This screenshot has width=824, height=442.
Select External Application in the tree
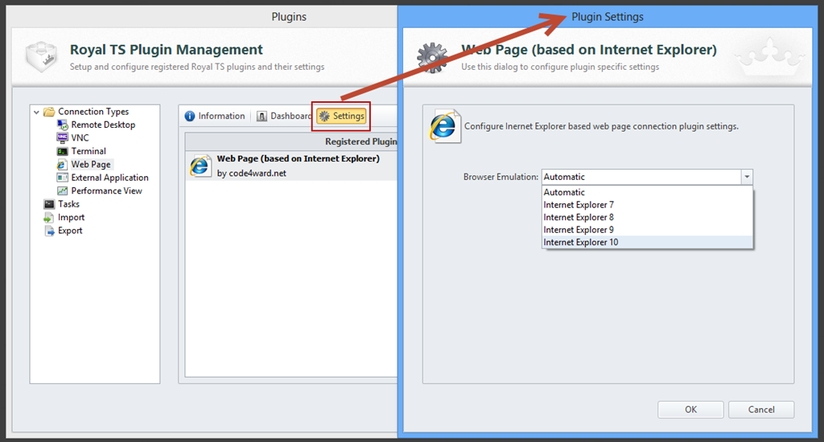pyautogui.click(x=109, y=178)
